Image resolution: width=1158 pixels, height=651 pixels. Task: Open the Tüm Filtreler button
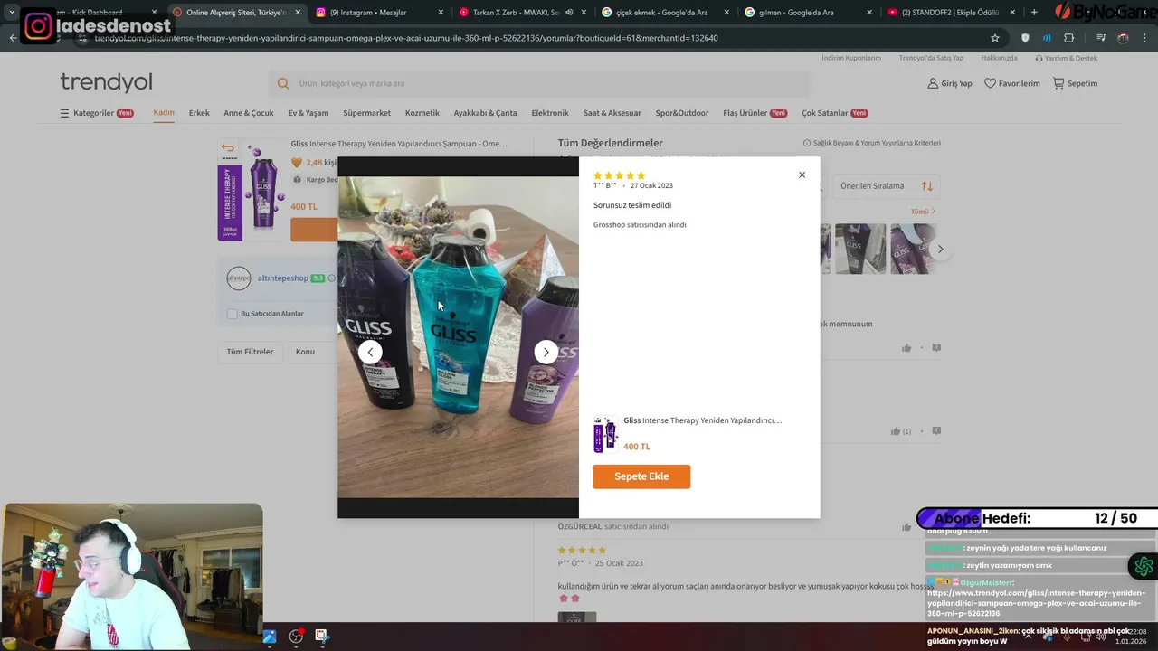click(x=250, y=352)
